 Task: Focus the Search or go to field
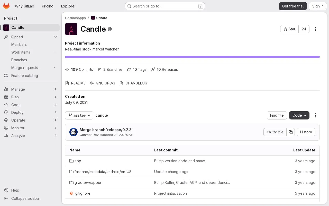(165, 6)
